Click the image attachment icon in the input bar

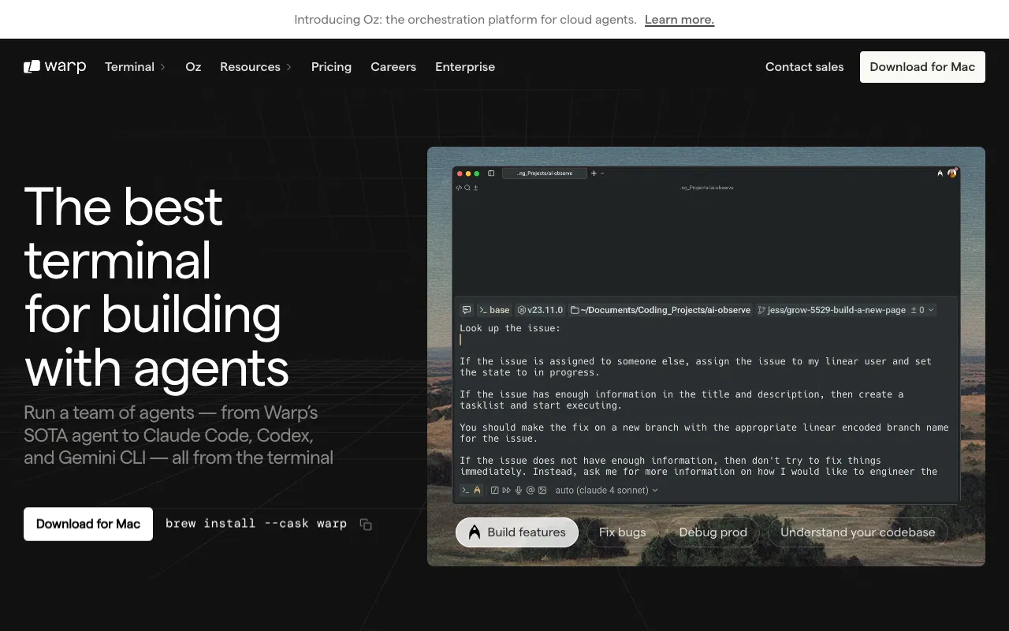pos(542,490)
